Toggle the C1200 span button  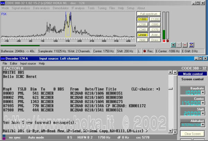pos(155,19)
